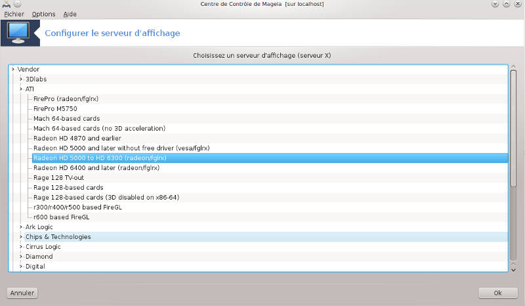Collapse the ATI vendor node
525x306 pixels.
(21, 89)
